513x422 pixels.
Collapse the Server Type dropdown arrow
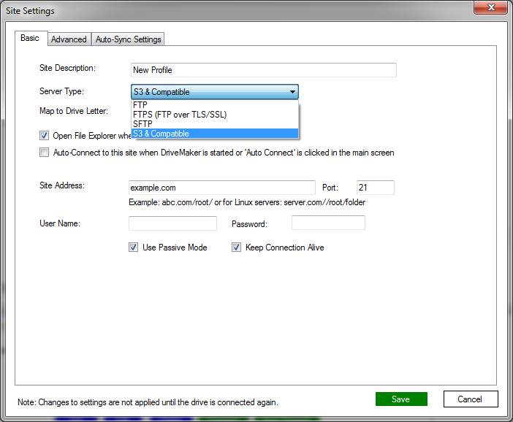click(x=292, y=92)
